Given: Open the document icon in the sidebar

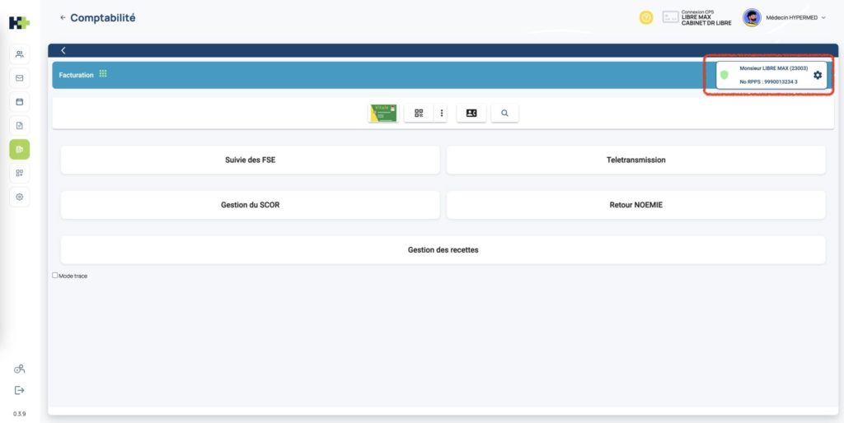Looking at the screenshot, I should pos(20,126).
